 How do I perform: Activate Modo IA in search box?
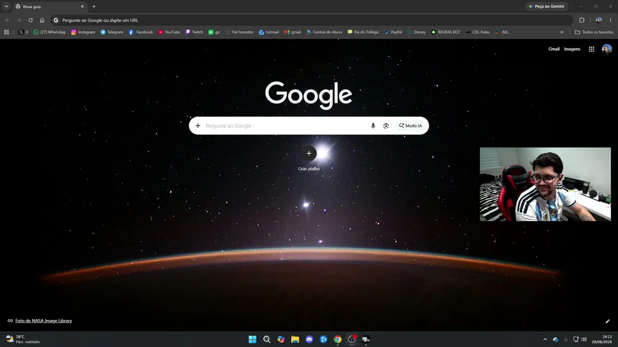410,126
